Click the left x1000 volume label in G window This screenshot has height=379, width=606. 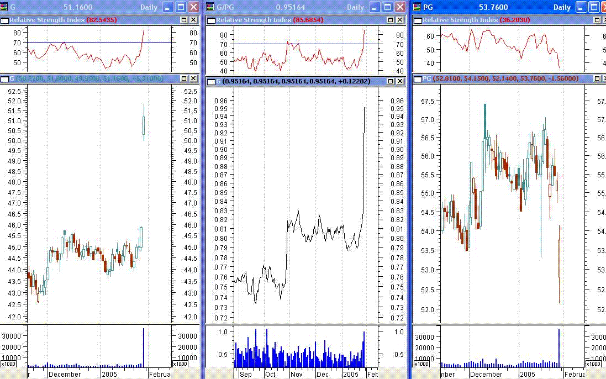coord(9,364)
